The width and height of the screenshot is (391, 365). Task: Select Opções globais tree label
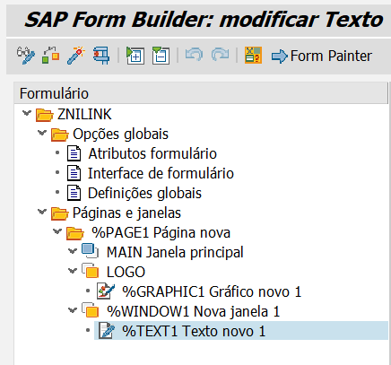(x=120, y=135)
